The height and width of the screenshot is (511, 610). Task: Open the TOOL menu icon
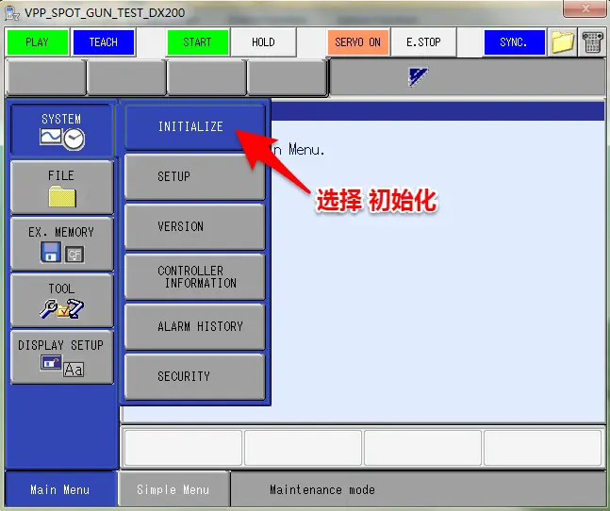[x=61, y=300]
